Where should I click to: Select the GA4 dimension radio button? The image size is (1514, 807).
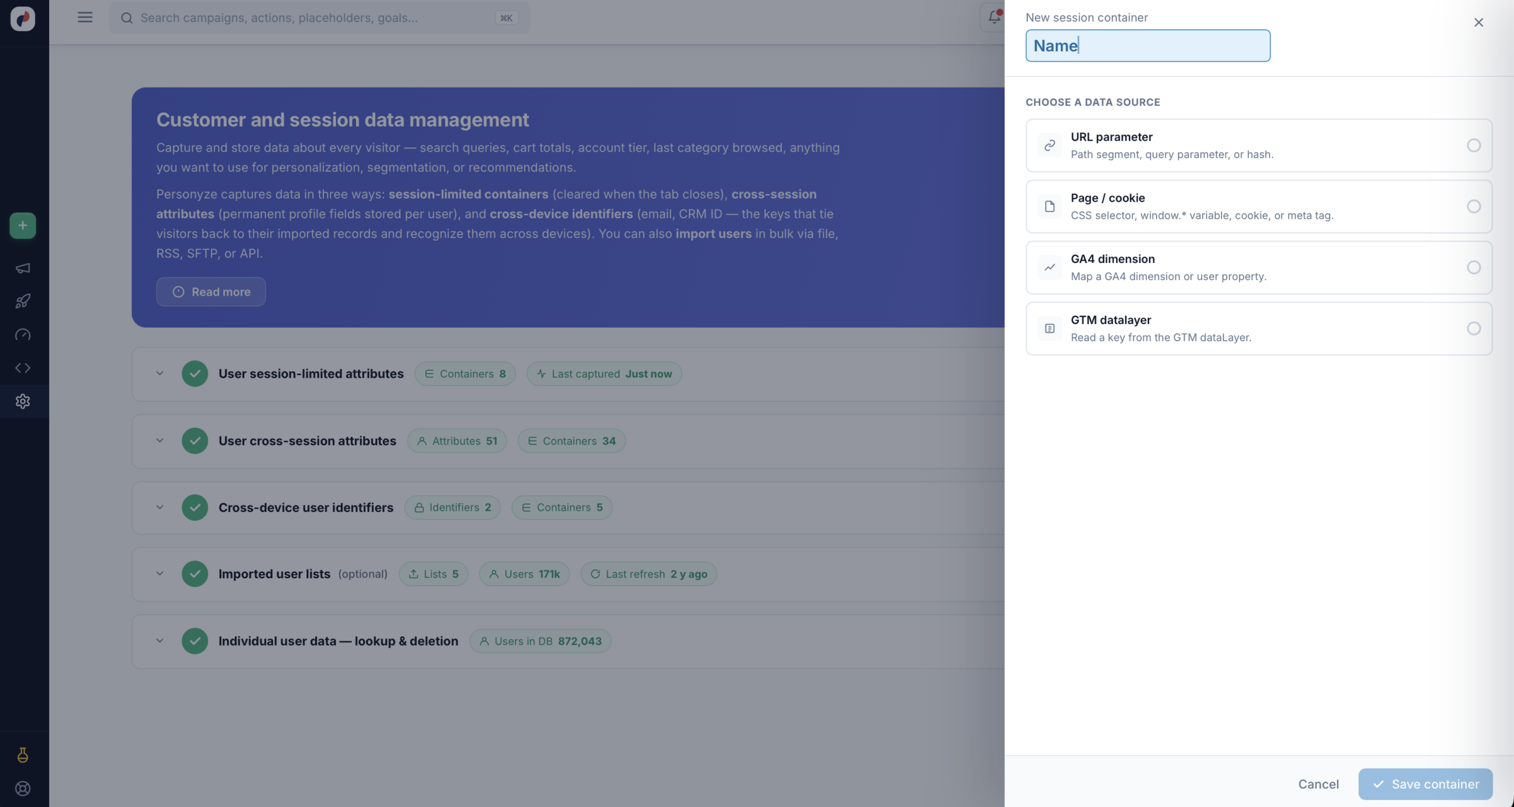click(1474, 267)
